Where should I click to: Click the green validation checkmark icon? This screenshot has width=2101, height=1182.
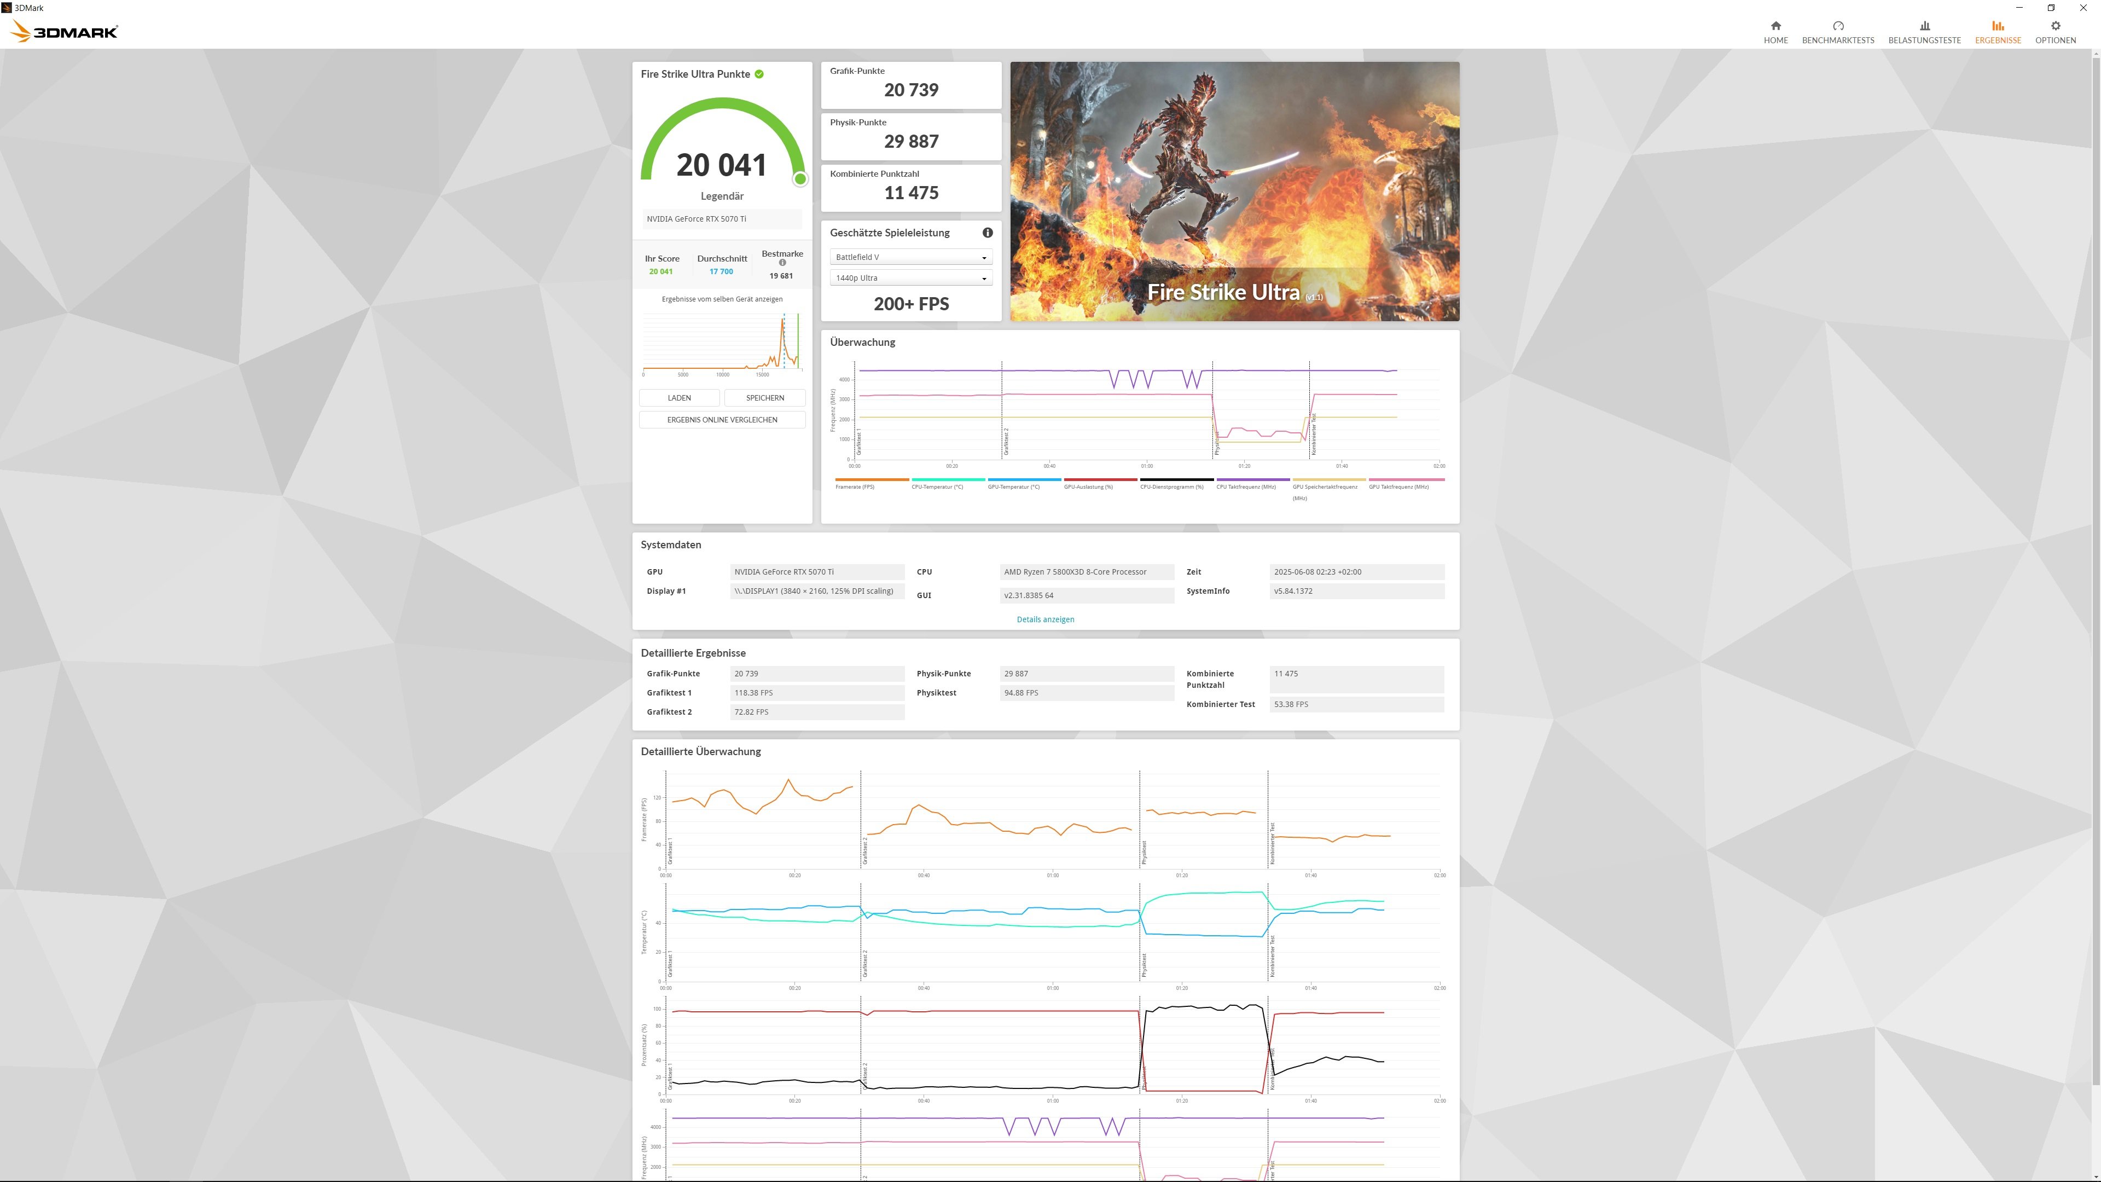[759, 74]
